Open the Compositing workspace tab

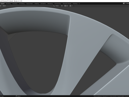click(x=58, y=4)
